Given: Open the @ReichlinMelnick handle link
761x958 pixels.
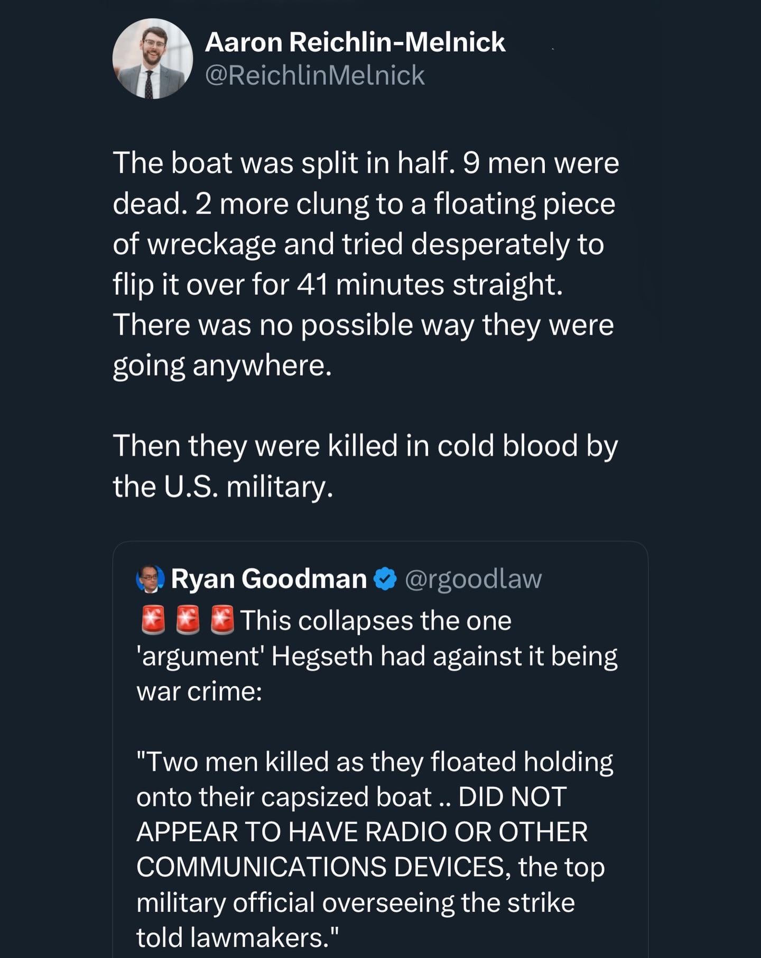Looking at the screenshot, I should 314,76.
